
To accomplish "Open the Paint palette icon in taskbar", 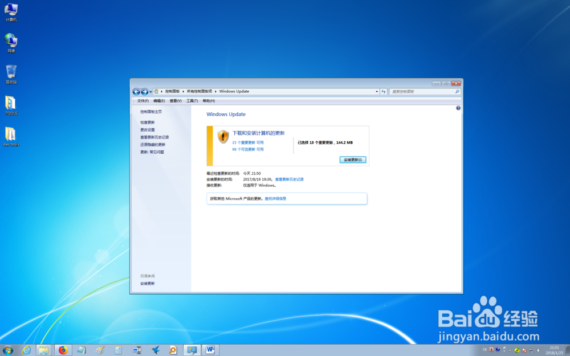I will pyautogui.click(x=100, y=350).
